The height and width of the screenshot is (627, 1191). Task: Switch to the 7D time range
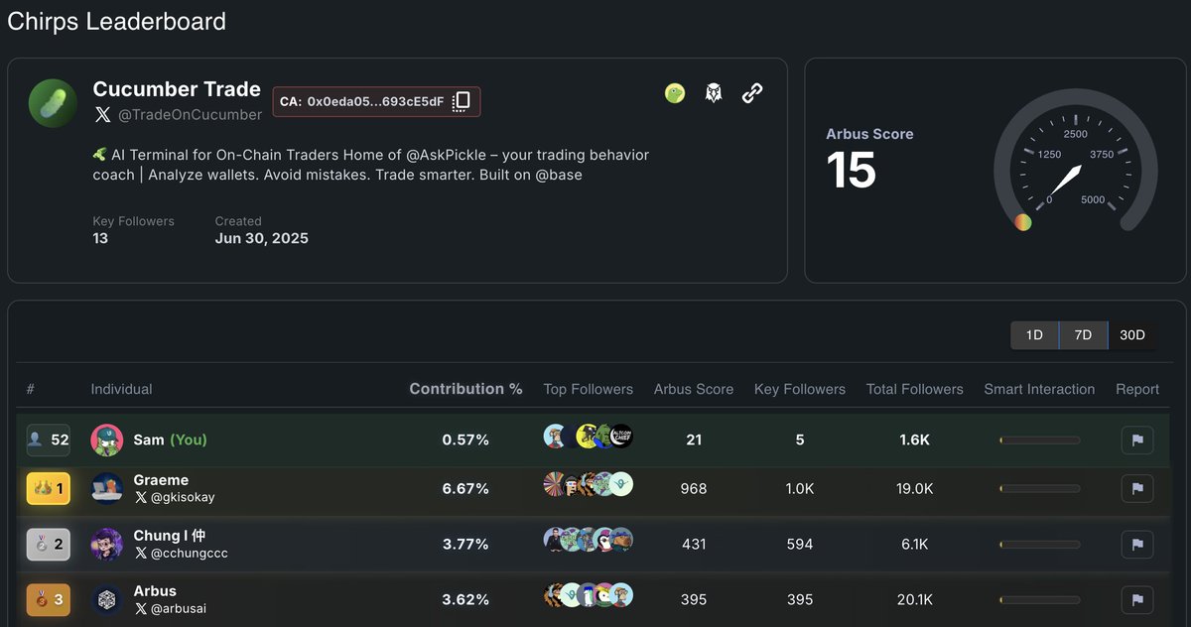[1083, 335]
